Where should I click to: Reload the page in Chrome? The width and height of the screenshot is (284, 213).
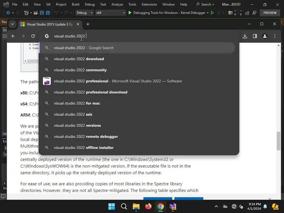(33, 36)
